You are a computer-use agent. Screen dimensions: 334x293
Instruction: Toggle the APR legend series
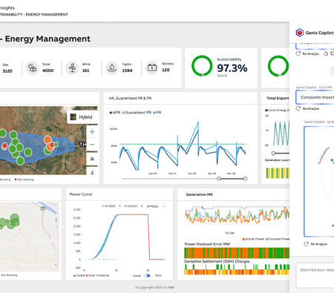pos(114,113)
